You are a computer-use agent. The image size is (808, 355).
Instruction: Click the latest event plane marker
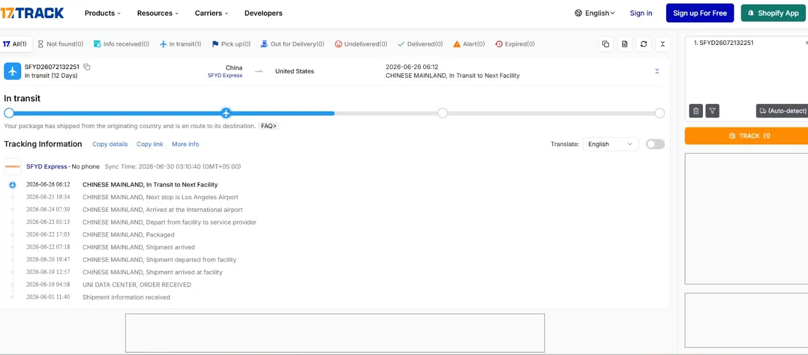click(13, 185)
